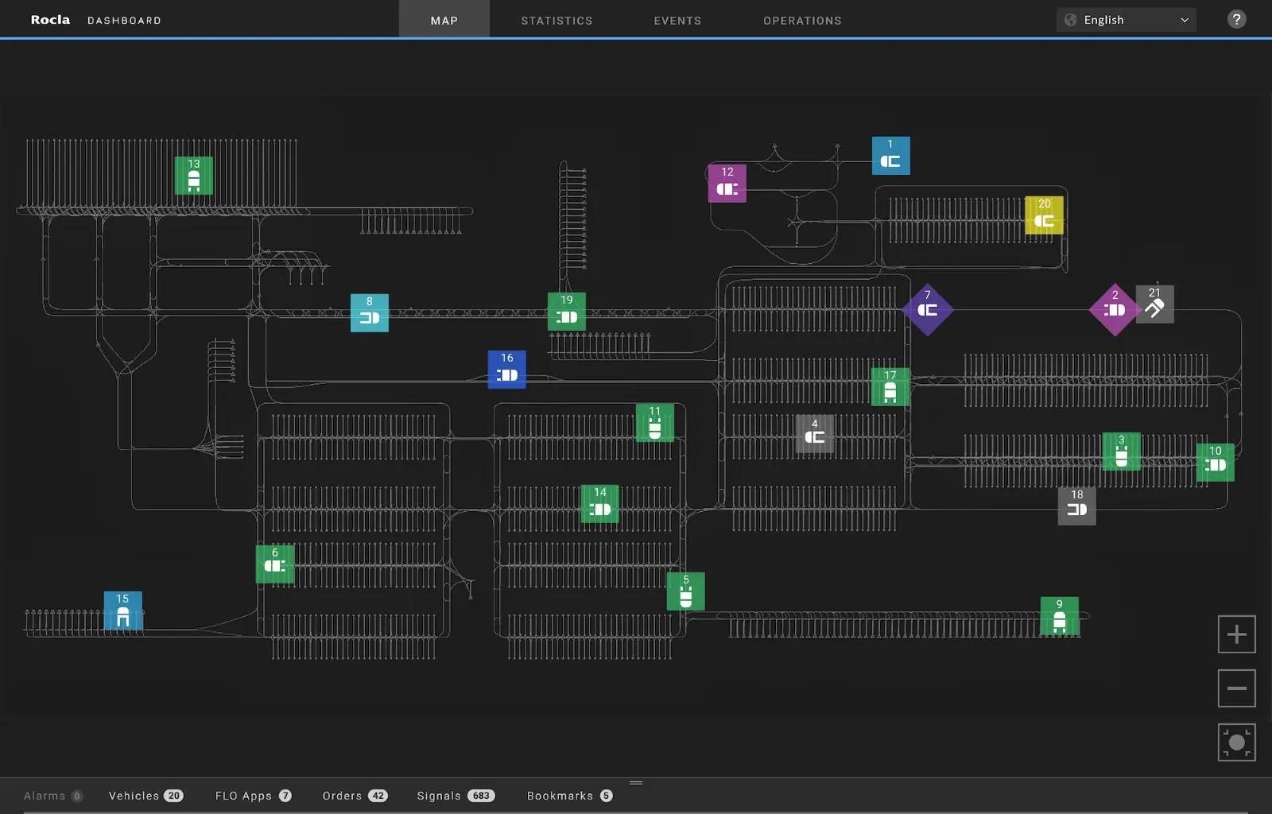Switch to the Statistics tab
This screenshot has width=1272, height=814.
click(x=557, y=21)
